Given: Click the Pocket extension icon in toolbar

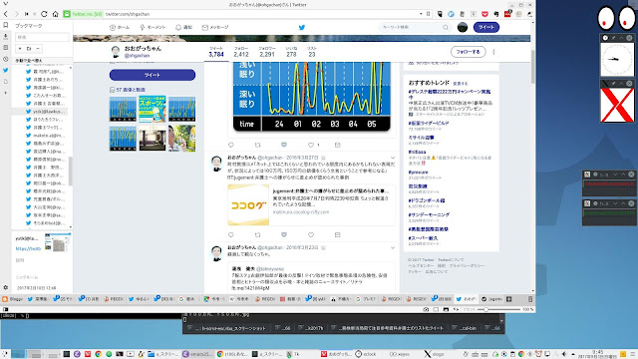Looking at the screenshot, I should pyautogui.click(x=485, y=14).
